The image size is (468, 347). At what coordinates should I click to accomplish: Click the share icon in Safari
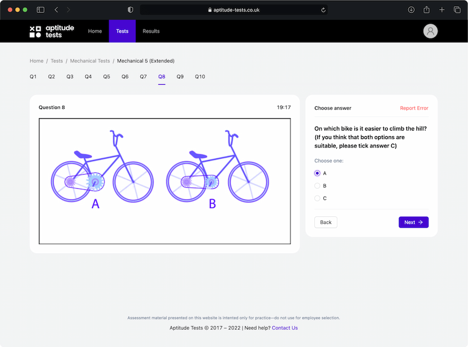427,10
